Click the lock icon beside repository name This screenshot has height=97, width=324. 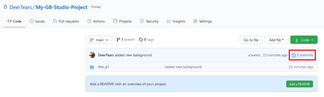pyautogui.click(x=5, y=7)
